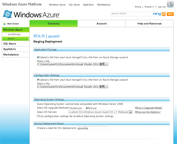Image resolution: width=177 pixels, height=144 pixels.
Task: Click the Windows Azure flag logo
Action: pos(7,14)
